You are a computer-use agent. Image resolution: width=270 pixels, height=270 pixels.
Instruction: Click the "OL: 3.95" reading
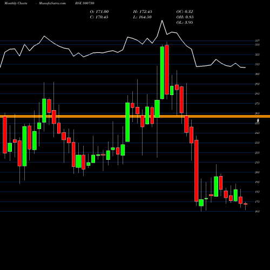[x=185, y=22]
